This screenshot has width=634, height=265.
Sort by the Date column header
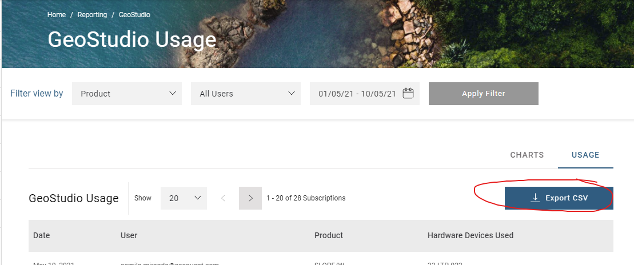coord(42,235)
